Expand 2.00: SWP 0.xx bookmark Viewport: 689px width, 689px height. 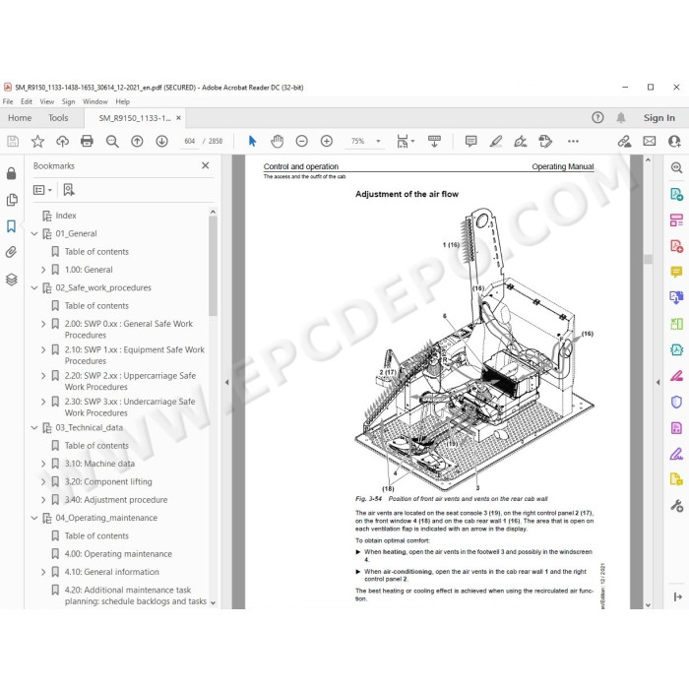coord(43,324)
